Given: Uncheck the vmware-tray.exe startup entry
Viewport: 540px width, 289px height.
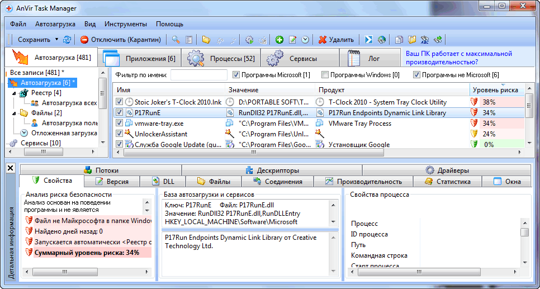Looking at the screenshot, I should pos(119,124).
